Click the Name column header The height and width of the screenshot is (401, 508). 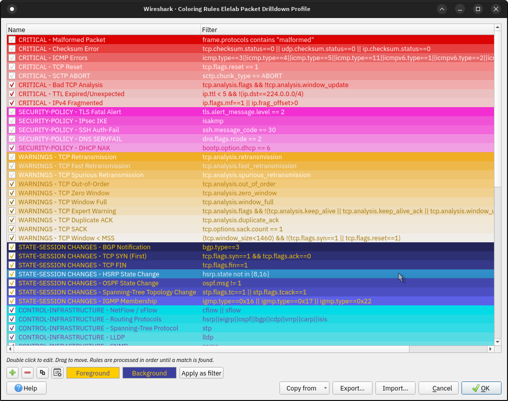(100, 30)
